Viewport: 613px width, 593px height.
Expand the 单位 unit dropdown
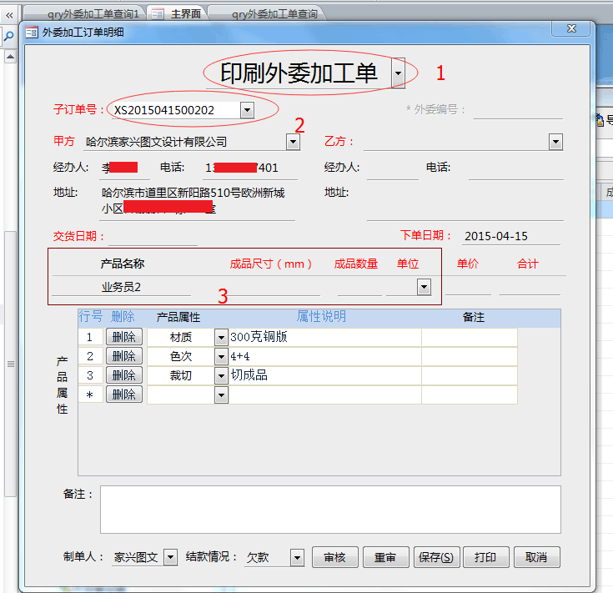tap(424, 287)
